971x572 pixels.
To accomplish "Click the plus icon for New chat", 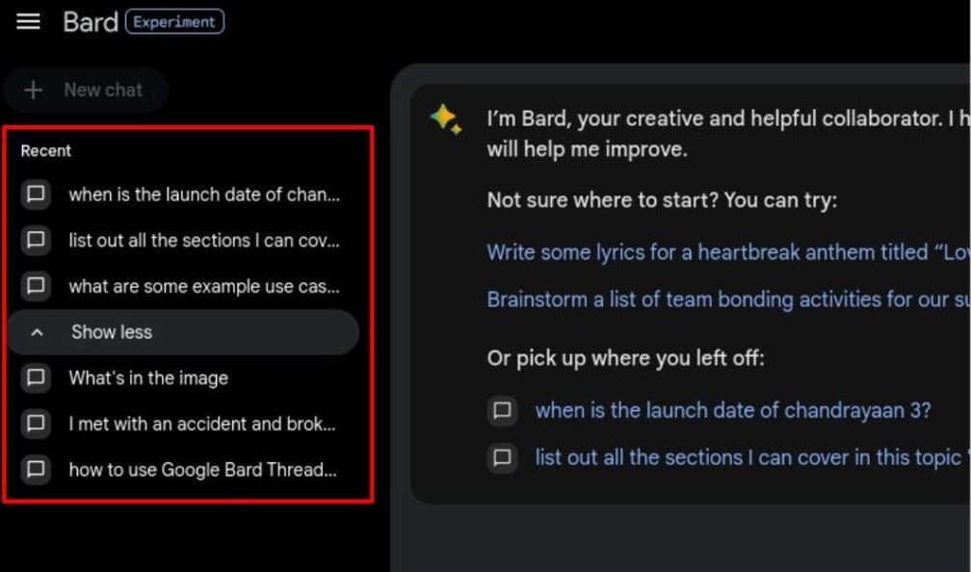I will pyautogui.click(x=33, y=91).
